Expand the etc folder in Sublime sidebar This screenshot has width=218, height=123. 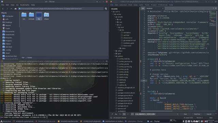pos(116,20)
